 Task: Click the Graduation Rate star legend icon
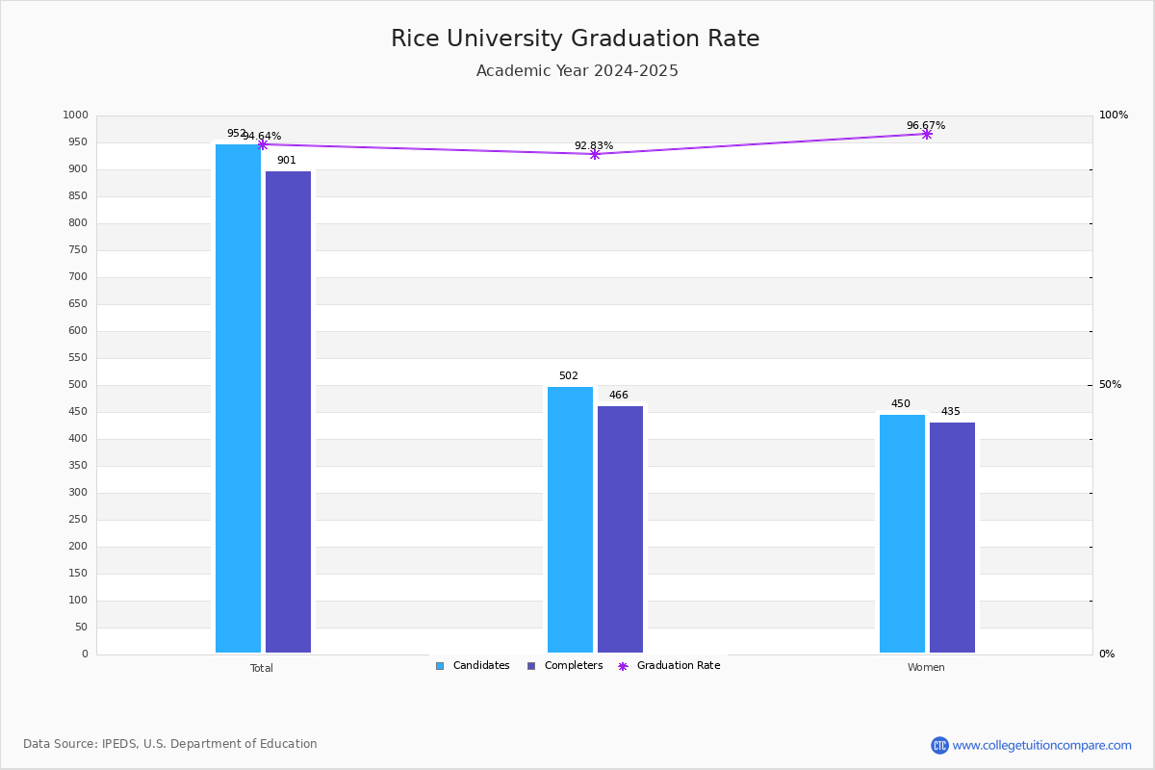(x=623, y=666)
